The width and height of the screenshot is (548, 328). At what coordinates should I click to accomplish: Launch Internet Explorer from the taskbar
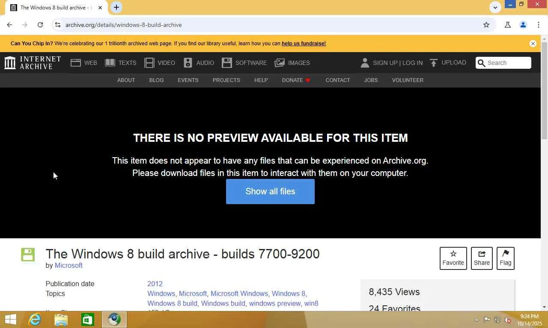[35, 319]
